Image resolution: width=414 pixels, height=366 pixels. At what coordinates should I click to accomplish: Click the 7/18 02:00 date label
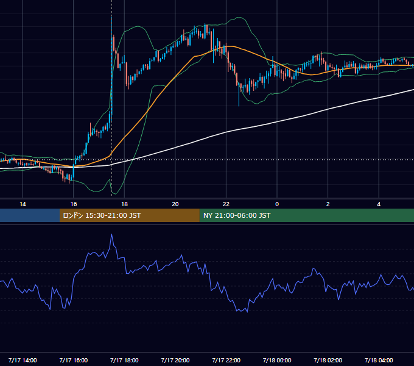coord(328,360)
